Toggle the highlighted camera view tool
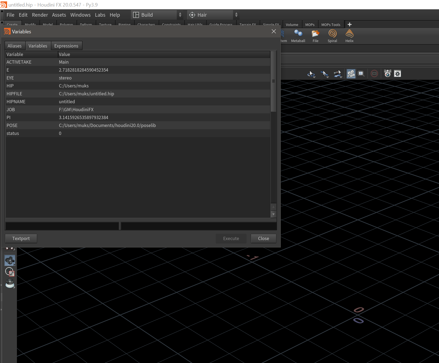The height and width of the screenshot is (363, 439). [x=351, y=74]
